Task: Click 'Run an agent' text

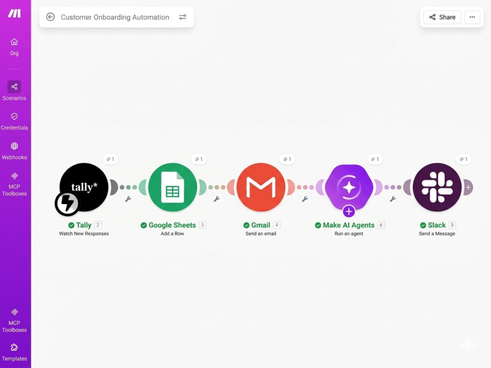Action: (349, 234)
